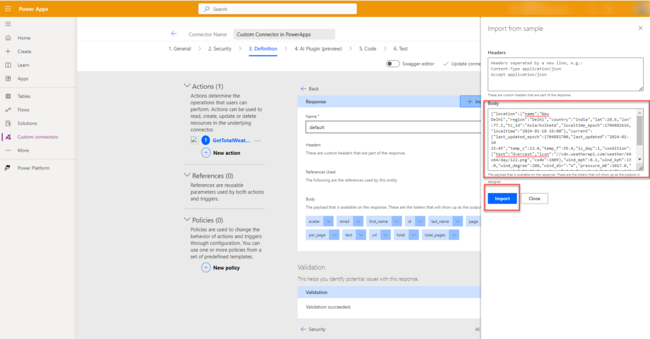
Task: Go to the 6. Test tab
Action: pyautogui.click(x=400, y=48)
